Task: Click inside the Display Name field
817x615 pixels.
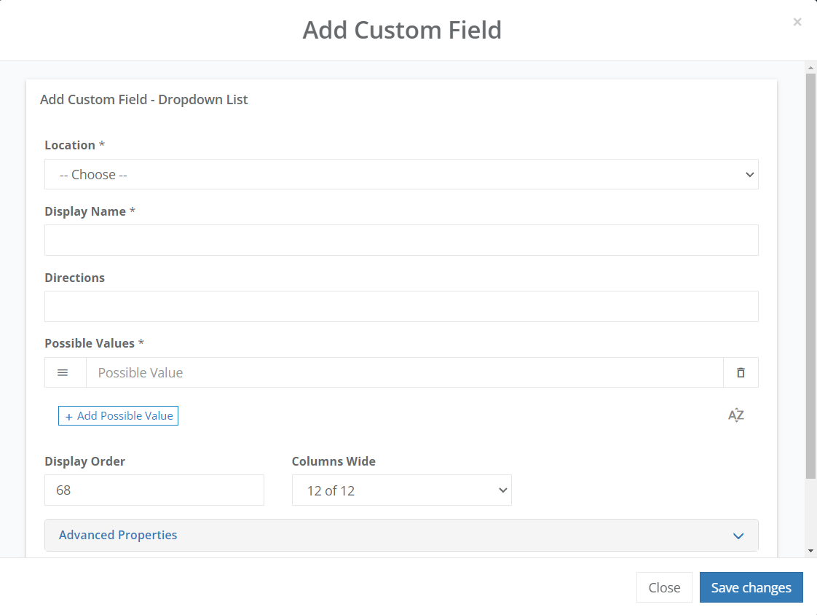Action: [401, 240]
